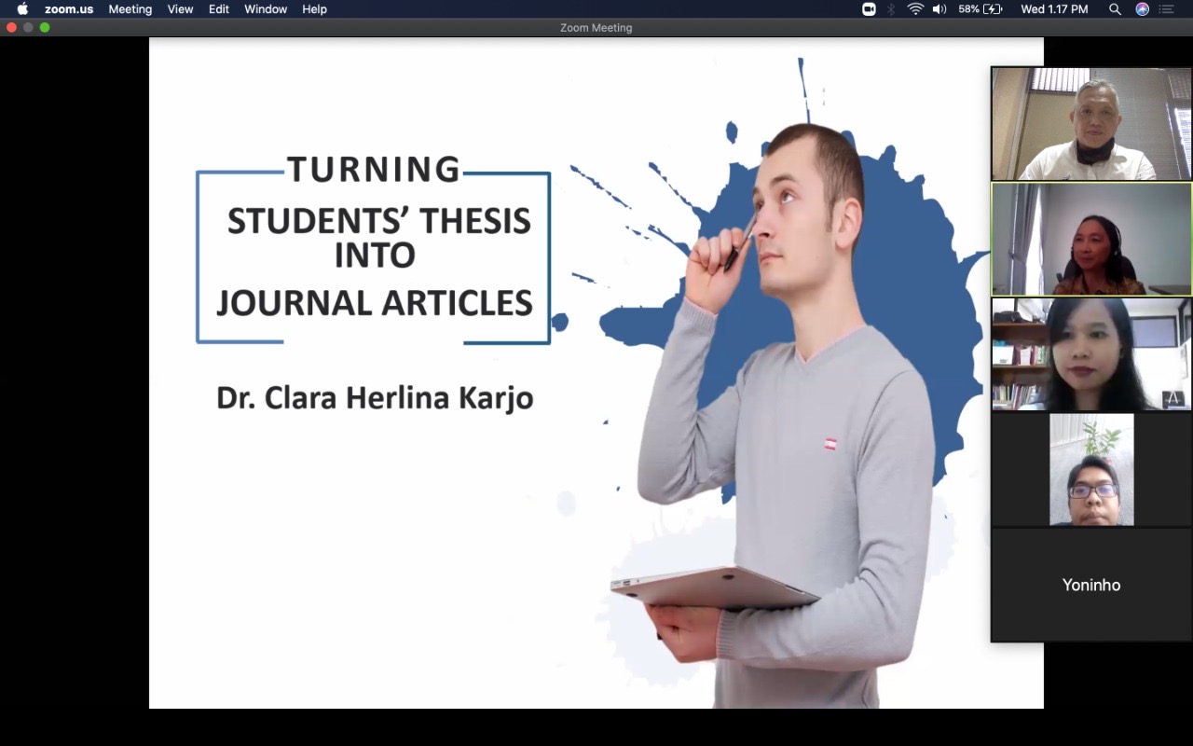Open the Apple menu

(x=22, y=9)
